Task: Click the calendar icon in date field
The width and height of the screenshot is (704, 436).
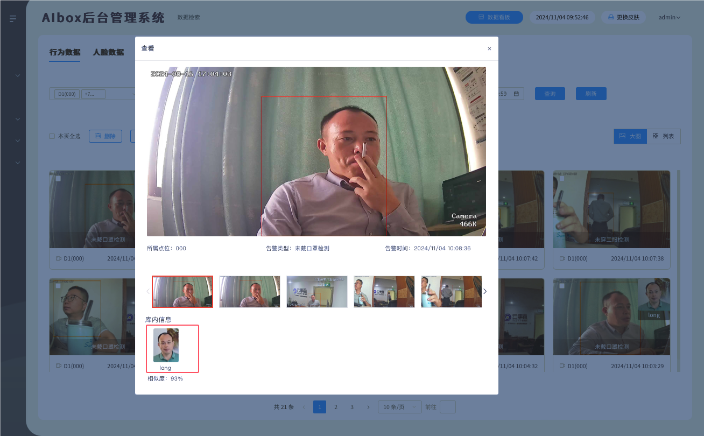Action: click(x=516, y=94)
